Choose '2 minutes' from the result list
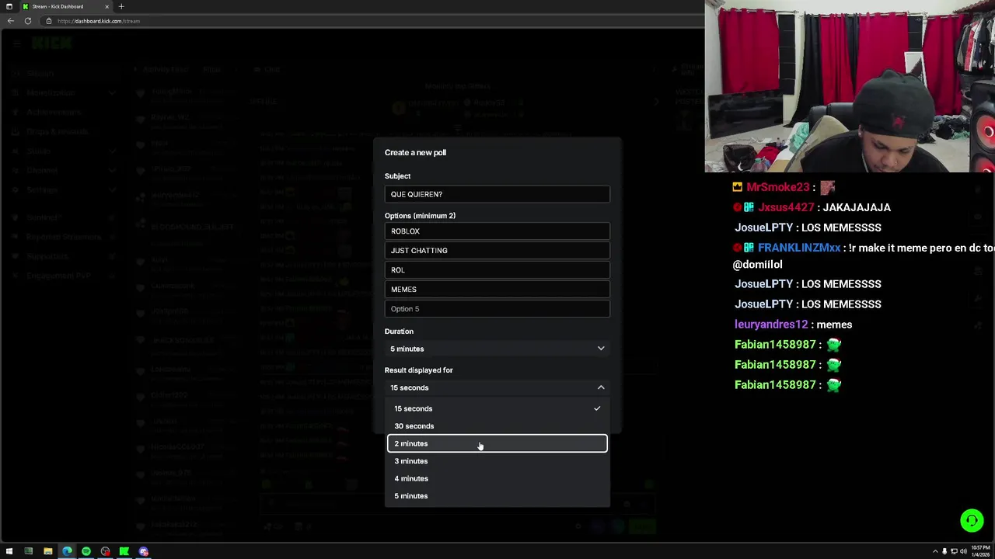 [497, 443]
